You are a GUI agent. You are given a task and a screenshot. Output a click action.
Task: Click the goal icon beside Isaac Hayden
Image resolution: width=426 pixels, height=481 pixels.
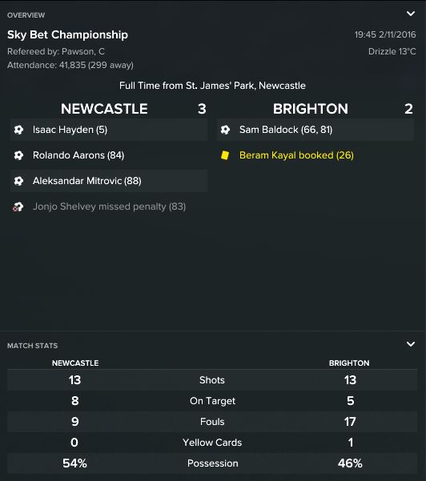coord(18,130)
